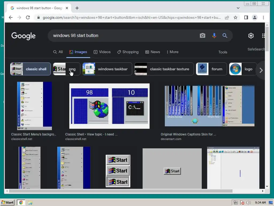Toggle the 'classic shell' filter chip
This screenshot has width=274, height=206.
point(31,69)
